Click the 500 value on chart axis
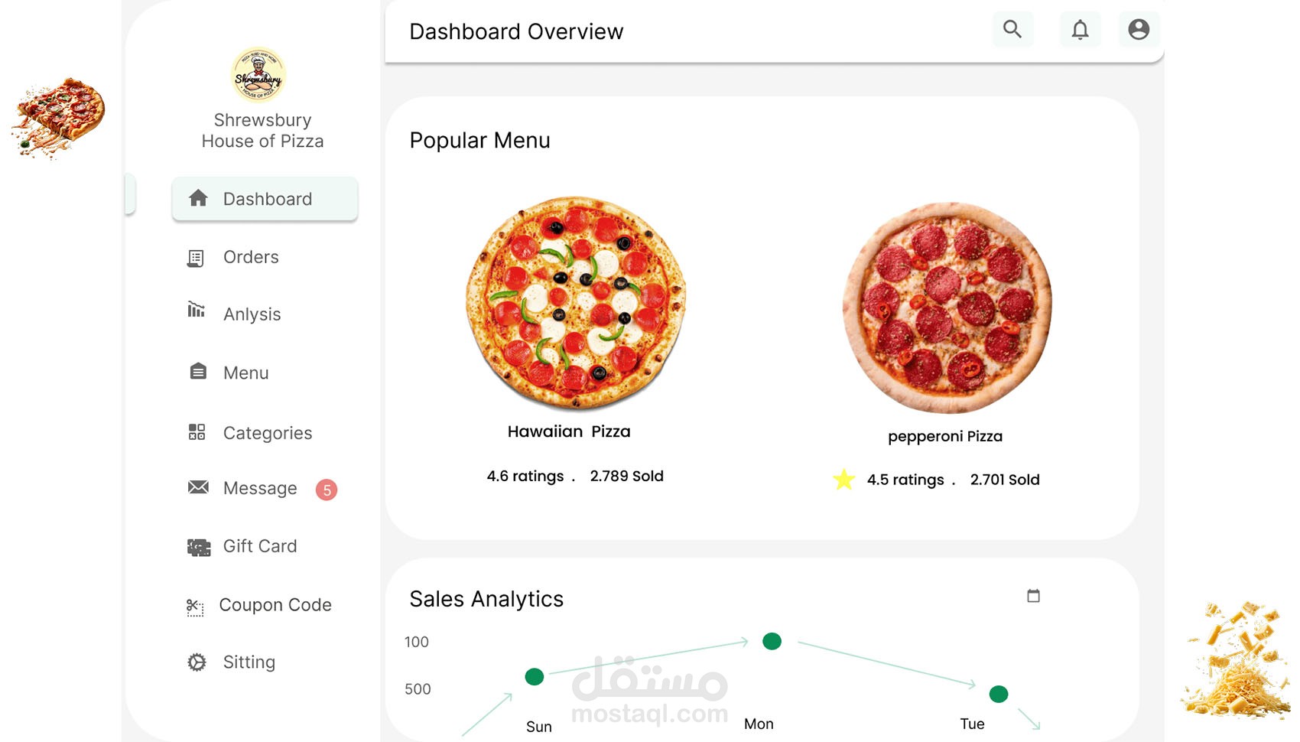The image size is (1300, 742). (x=418, y=689)
